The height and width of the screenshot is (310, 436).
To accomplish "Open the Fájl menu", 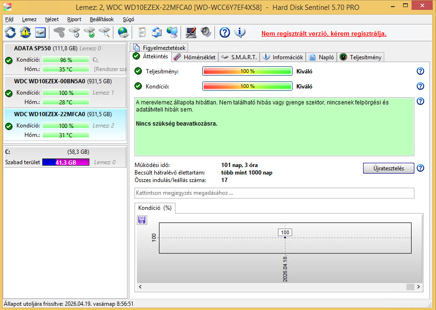I will click(x=9, y=19).
